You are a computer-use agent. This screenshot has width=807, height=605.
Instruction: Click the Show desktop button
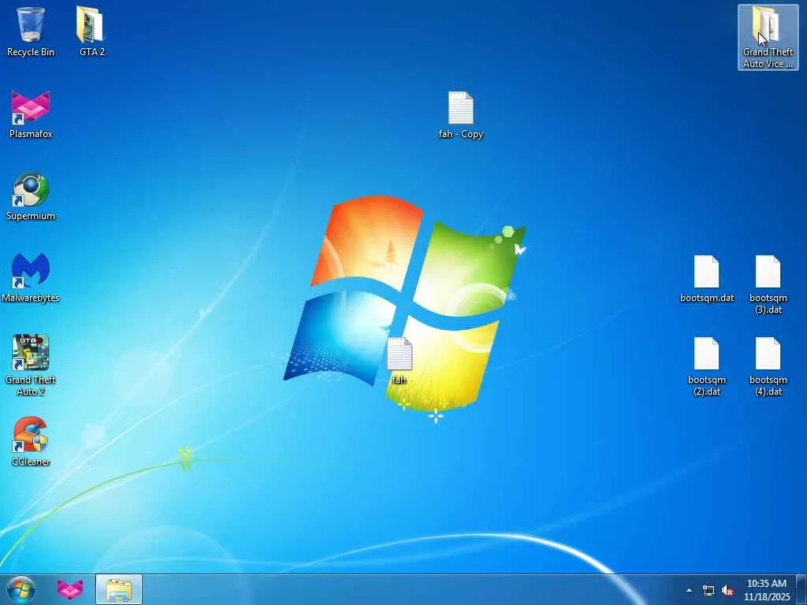801,589
